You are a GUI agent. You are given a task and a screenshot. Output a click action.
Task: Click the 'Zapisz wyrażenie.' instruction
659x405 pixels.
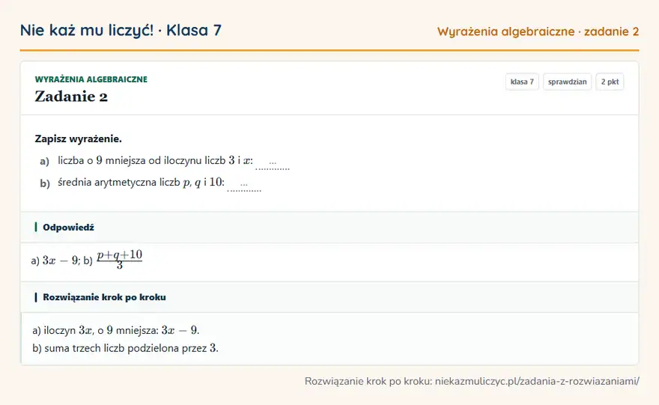tap(78, 138)
